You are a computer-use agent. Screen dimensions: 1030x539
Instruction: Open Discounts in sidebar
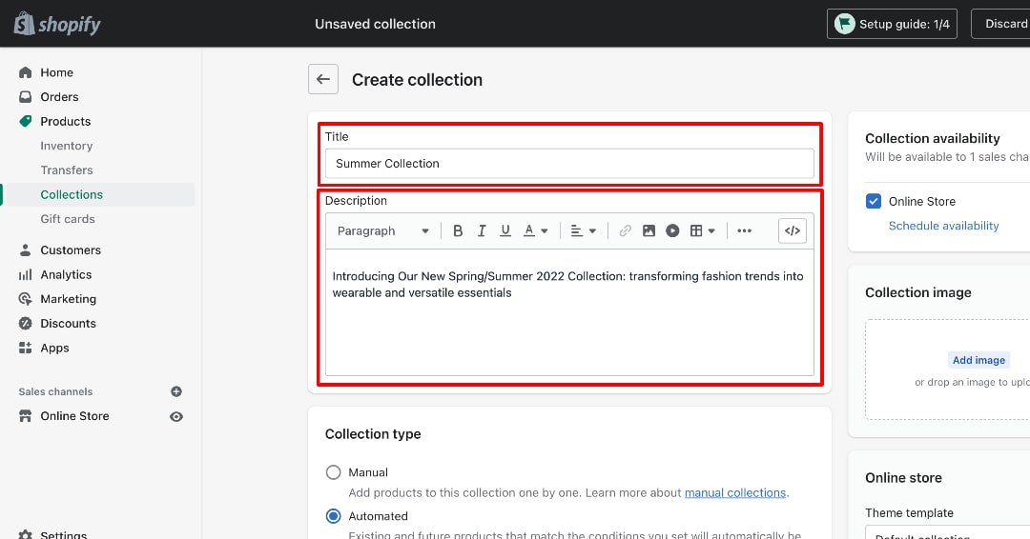[69, 323]
